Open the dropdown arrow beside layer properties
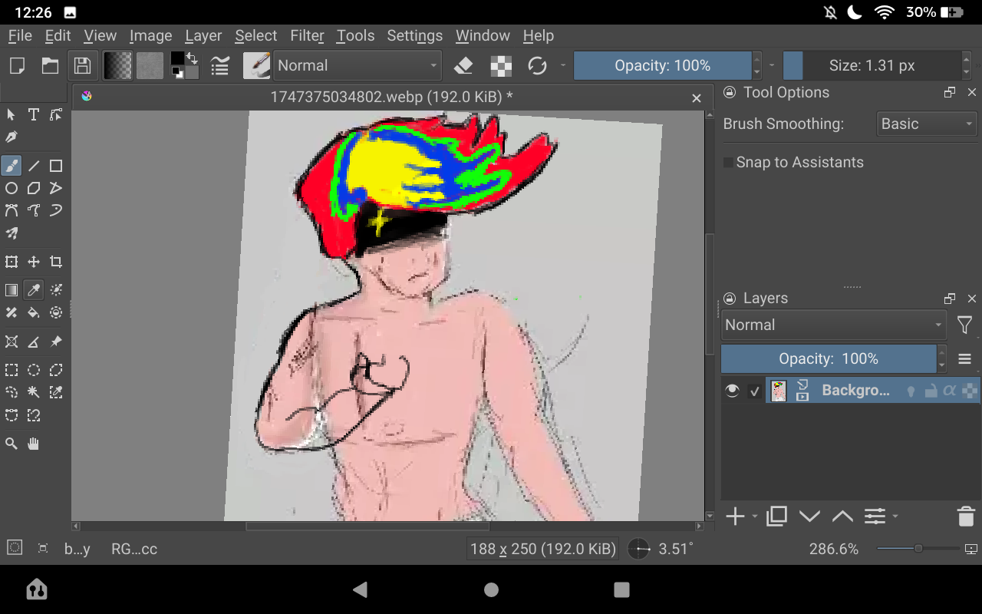The width and height of the screenshot is (982, 614). coord(895,517)
